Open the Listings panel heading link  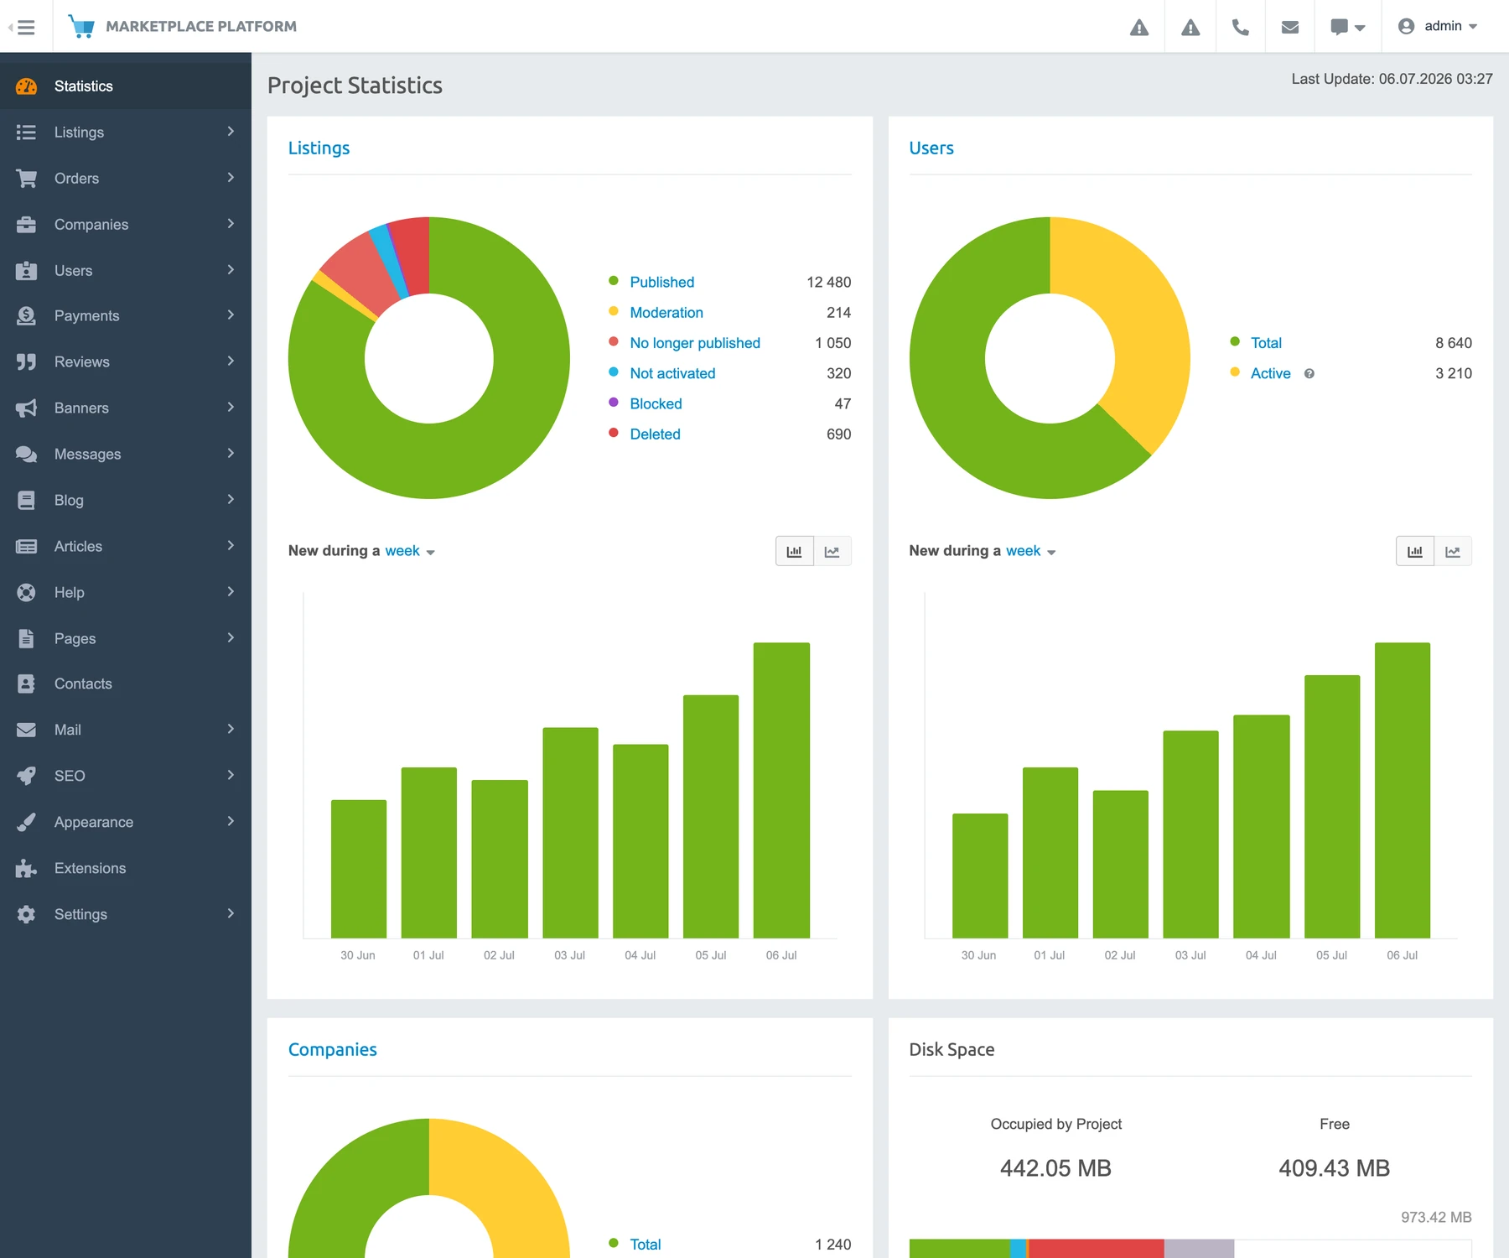pyautogui.click(x=319, y=148)
